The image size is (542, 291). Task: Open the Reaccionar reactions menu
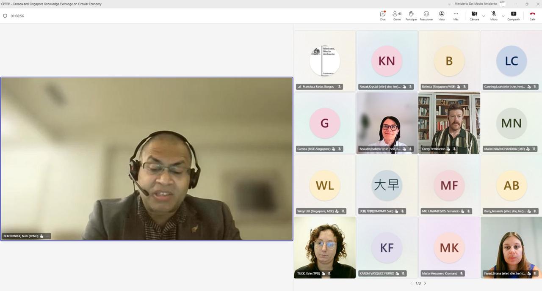point(426,16)
